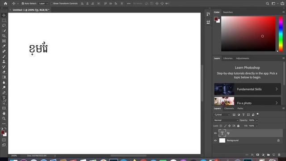Viewport: 286px width, 161px height.
Task: Select the Eraser tool
Action: [x=4, y=72]
